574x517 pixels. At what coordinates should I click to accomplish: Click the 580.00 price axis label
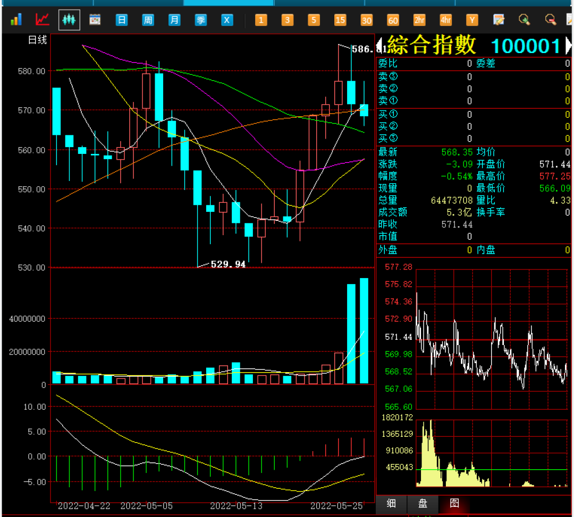pos(31,71)
